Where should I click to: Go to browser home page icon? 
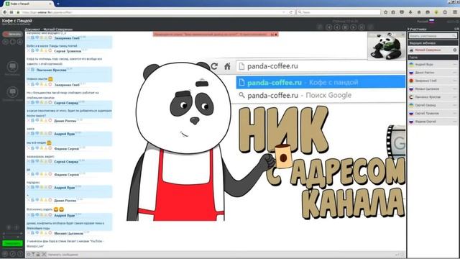(419, 12)
